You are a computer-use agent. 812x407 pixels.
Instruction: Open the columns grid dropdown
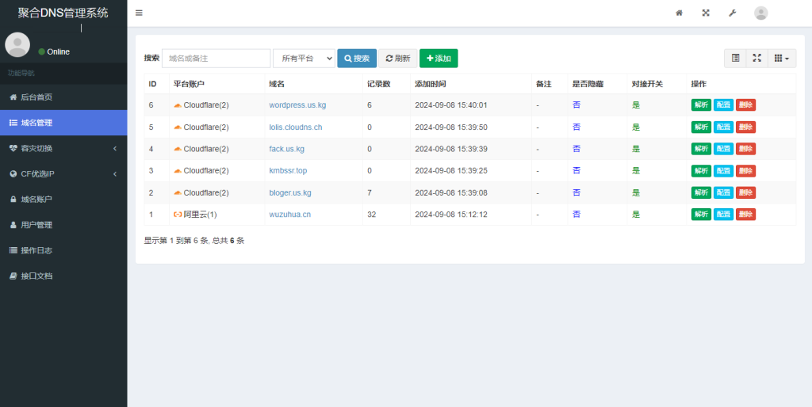click(x=781, y=59)
